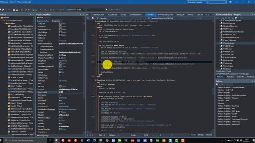255x143 pixels.
Task: Switch to the FTable editor tab
Action: 124,15
